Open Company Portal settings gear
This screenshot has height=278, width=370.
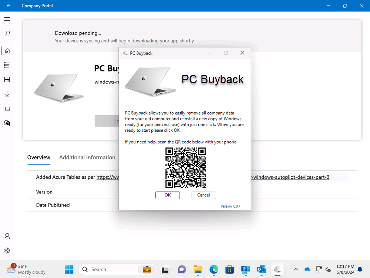pyautogui.click(x=7, y=250)
